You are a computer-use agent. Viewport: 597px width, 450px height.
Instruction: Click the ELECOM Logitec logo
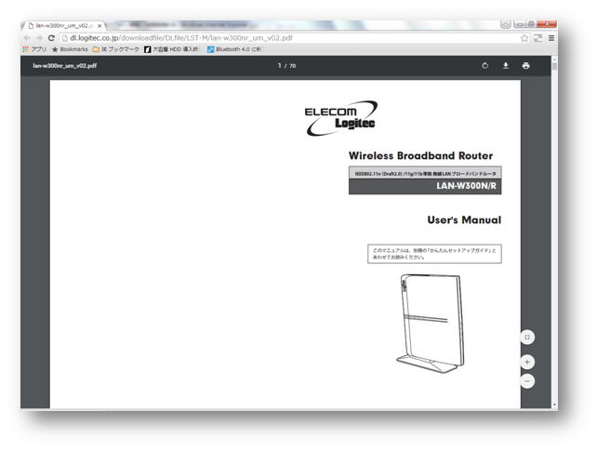coord(341,118)
